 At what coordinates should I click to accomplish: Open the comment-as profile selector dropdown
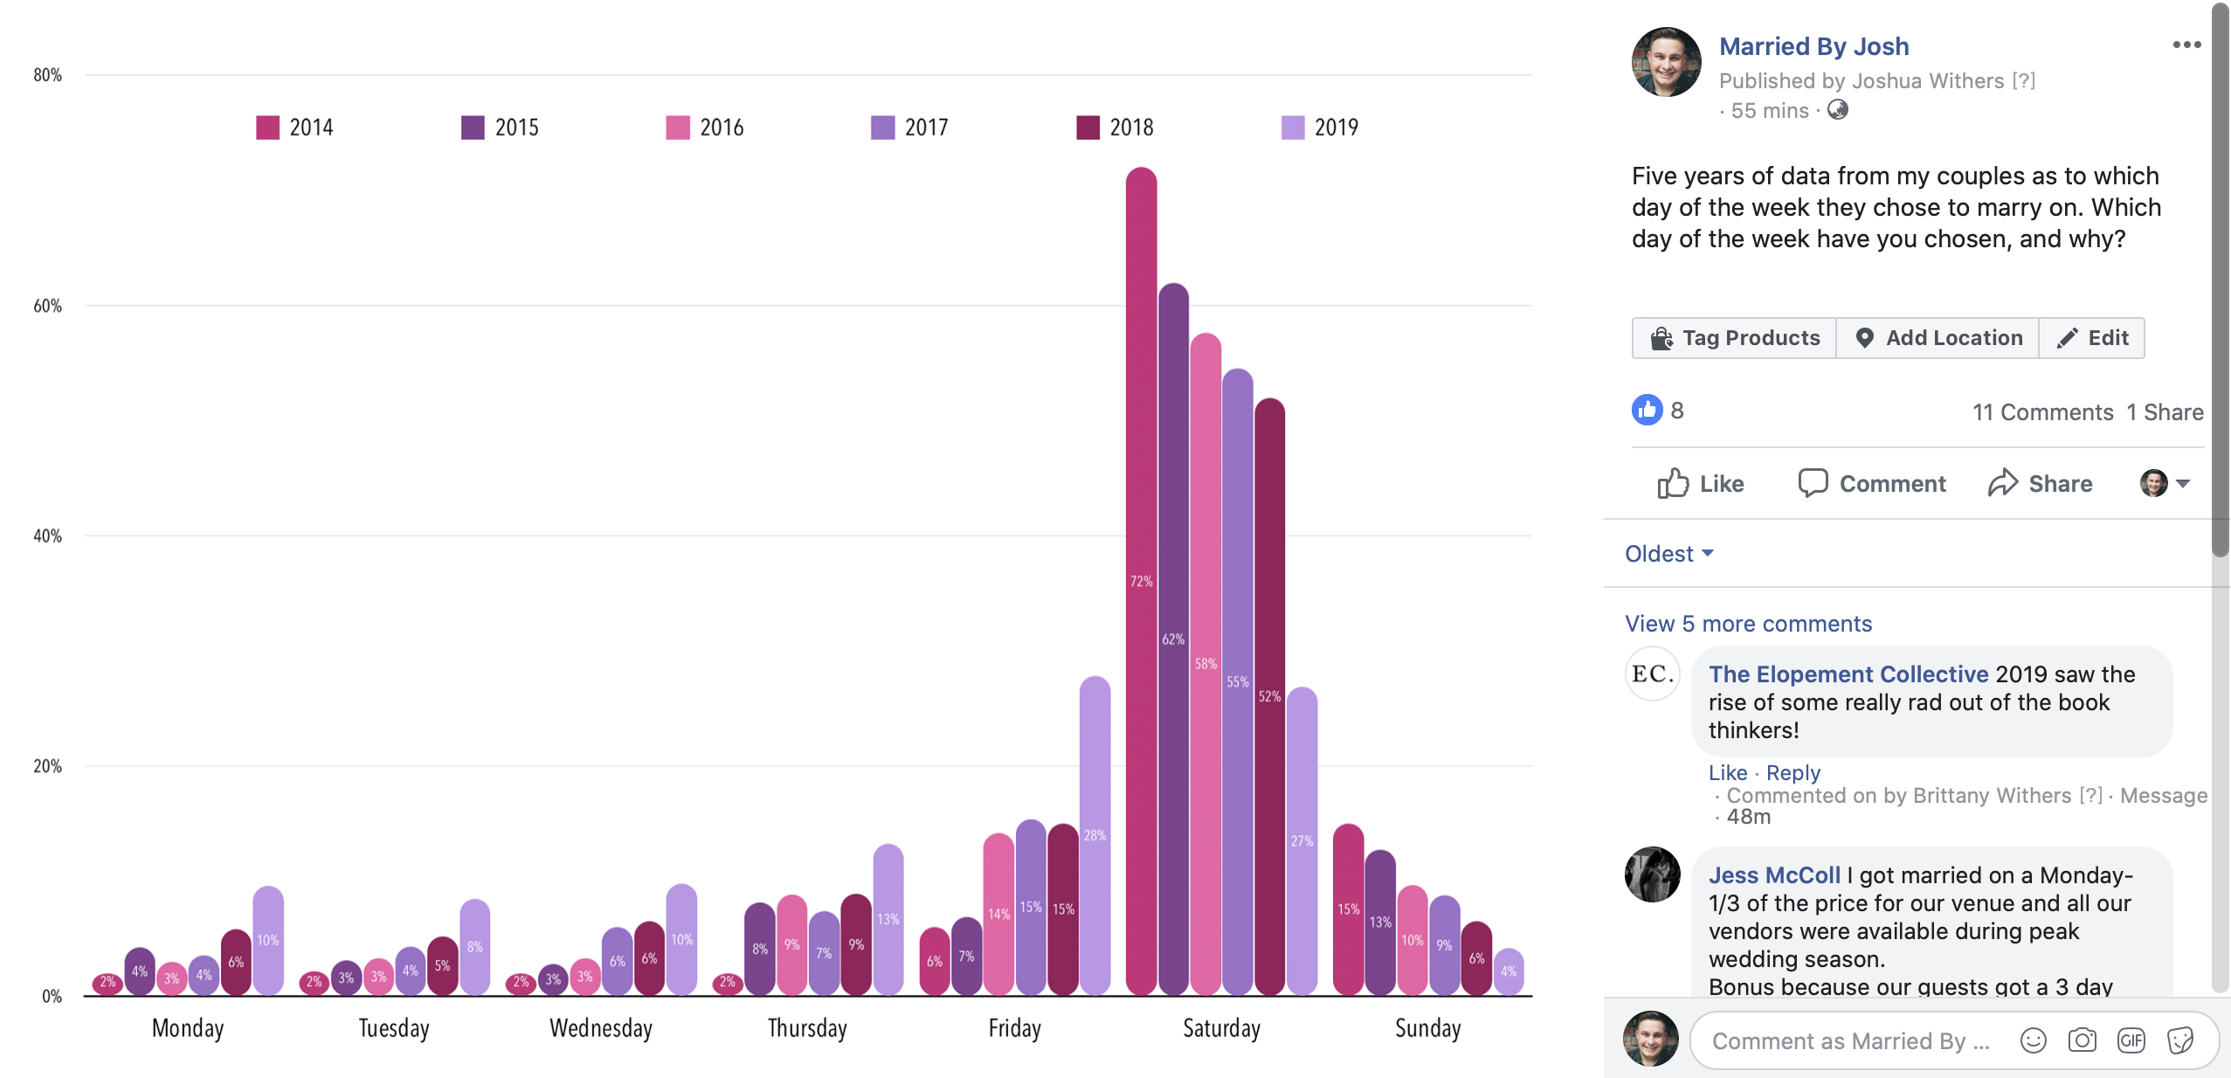(x=2165, y=483)
